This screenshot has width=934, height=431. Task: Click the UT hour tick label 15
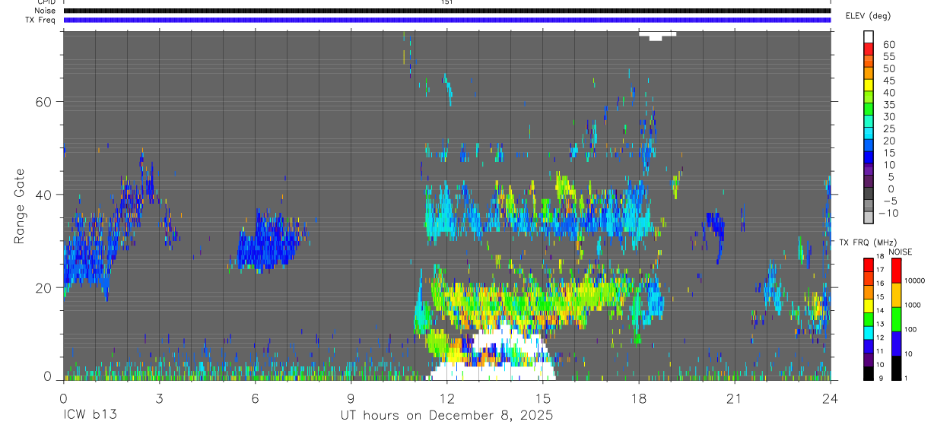(543, 397)
